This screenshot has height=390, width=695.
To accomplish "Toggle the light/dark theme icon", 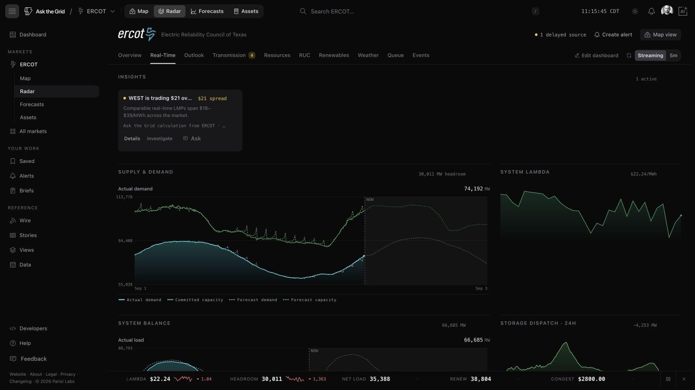I will (x=635, y=11).
